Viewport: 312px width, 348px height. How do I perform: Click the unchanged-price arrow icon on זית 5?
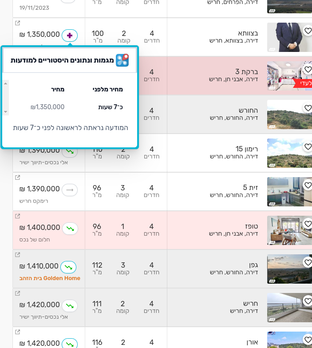(x=70, y=190)
